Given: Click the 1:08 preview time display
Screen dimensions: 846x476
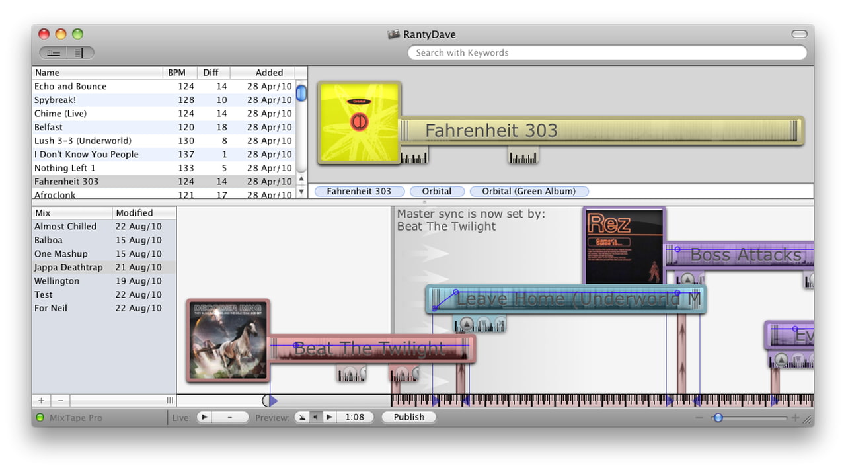Looking at the screenshot, I should click(355, 417).
